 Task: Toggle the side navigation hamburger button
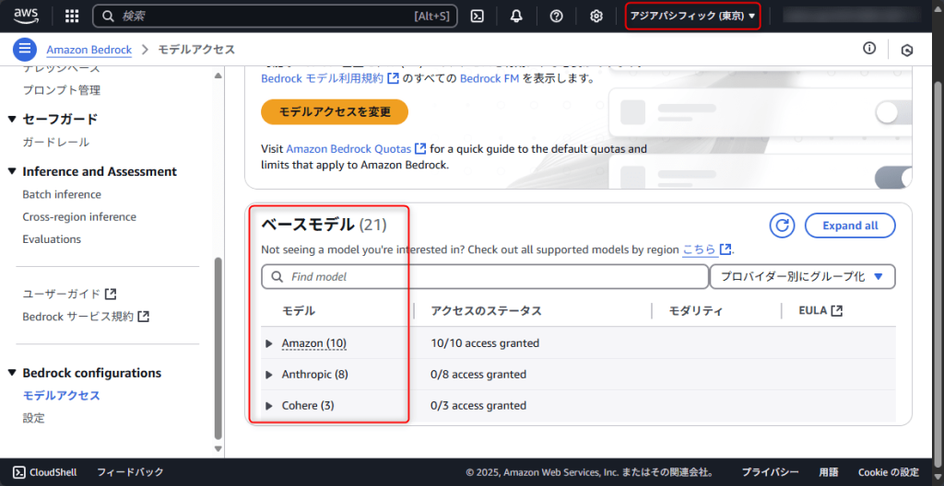click(24, 50)
